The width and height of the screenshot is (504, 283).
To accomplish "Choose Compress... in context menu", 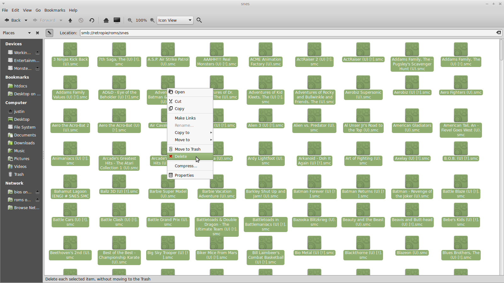I will 190,166.
